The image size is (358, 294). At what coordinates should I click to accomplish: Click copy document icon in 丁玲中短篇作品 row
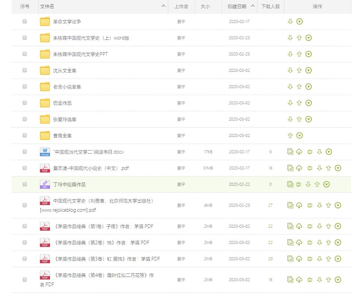(x=290, y=184)
